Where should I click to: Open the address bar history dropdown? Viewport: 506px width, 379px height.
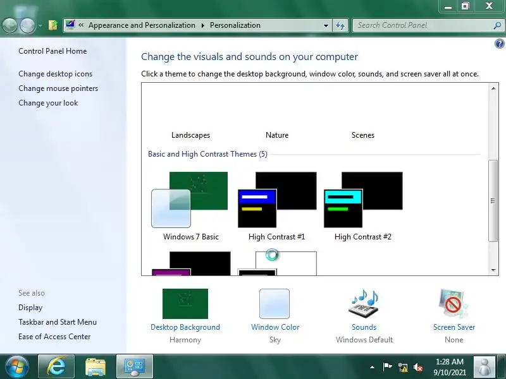tap(326, 25)
